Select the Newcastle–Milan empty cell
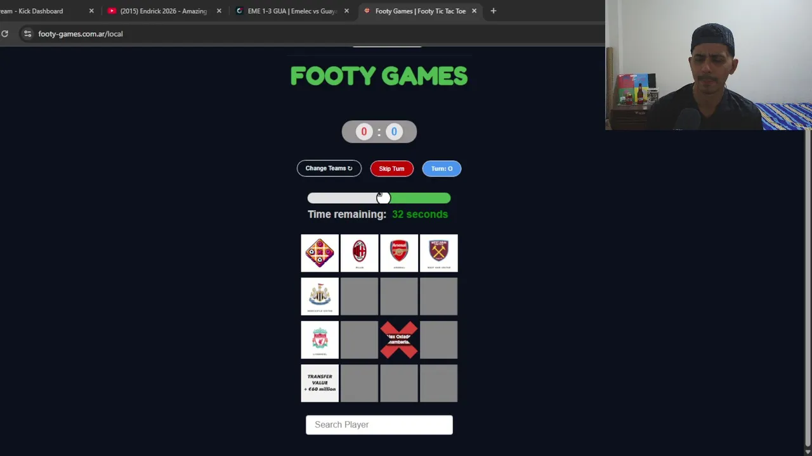This screenshot has width=812, height=456. click(x=359, y=296)
